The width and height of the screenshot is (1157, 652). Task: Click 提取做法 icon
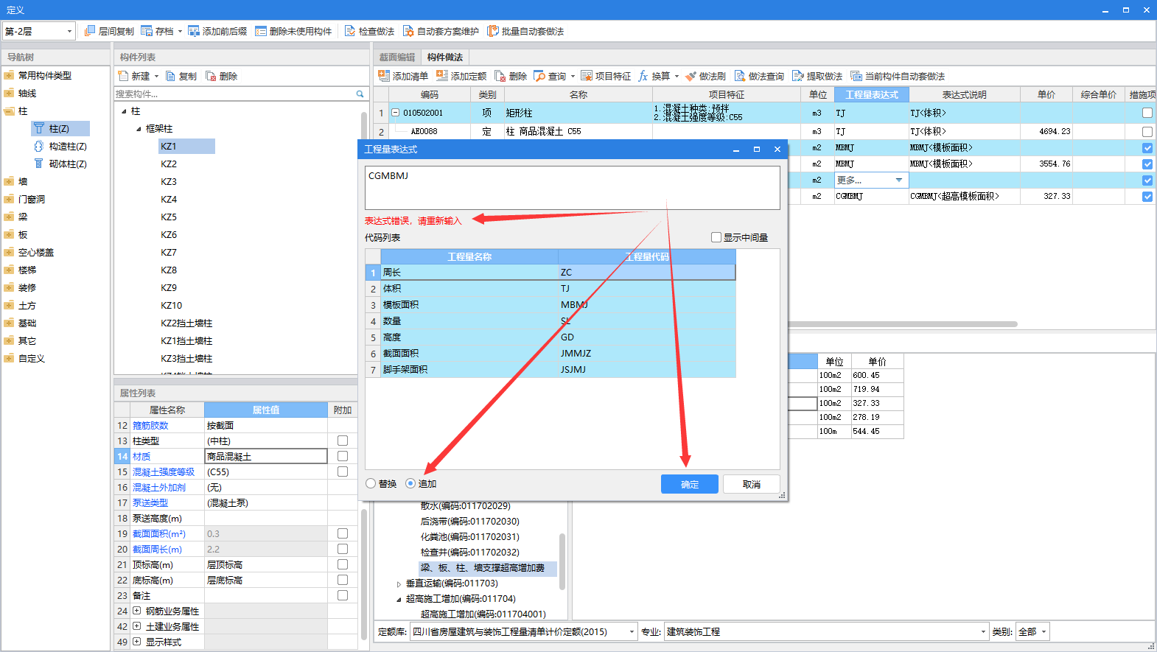797,76
